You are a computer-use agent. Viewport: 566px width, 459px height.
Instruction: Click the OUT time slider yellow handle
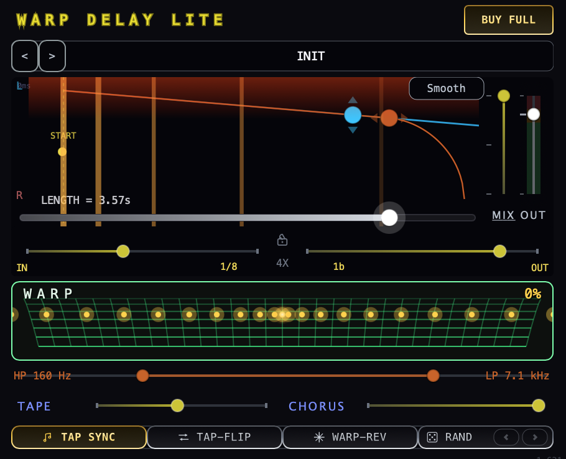(499, 251)
